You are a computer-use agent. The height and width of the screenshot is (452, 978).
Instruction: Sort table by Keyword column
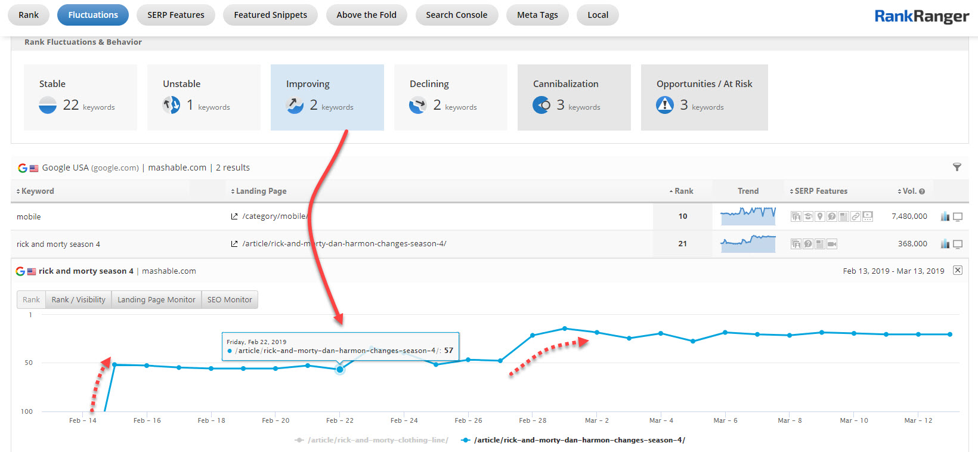coord(37,191)
